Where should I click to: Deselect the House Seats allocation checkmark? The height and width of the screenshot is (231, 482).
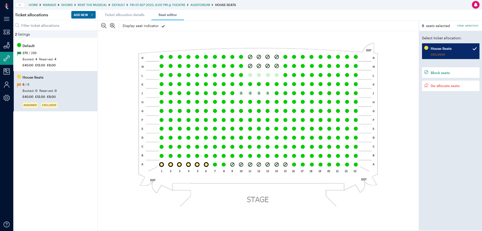tap(474, 49)
